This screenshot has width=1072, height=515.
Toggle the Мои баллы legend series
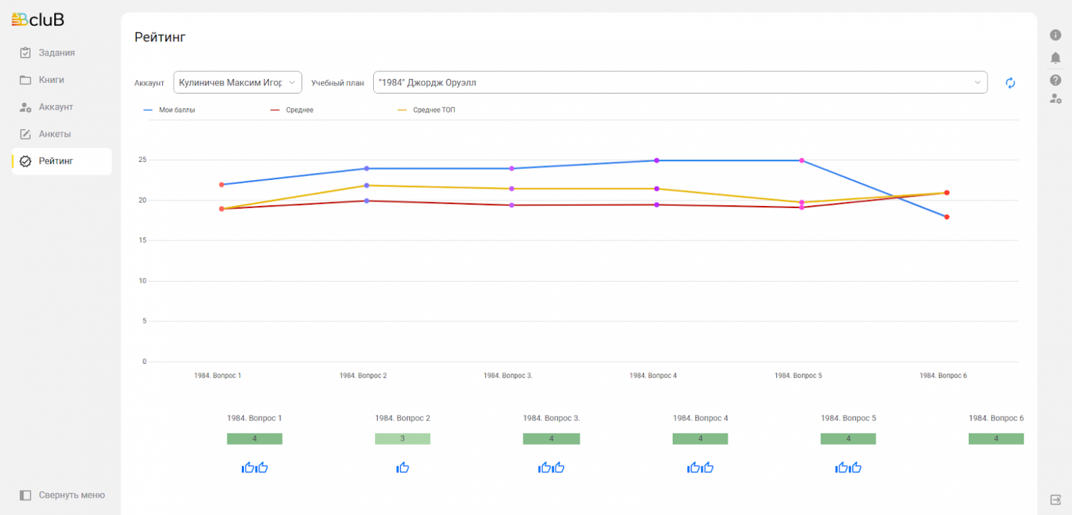(x=170, y=110)
